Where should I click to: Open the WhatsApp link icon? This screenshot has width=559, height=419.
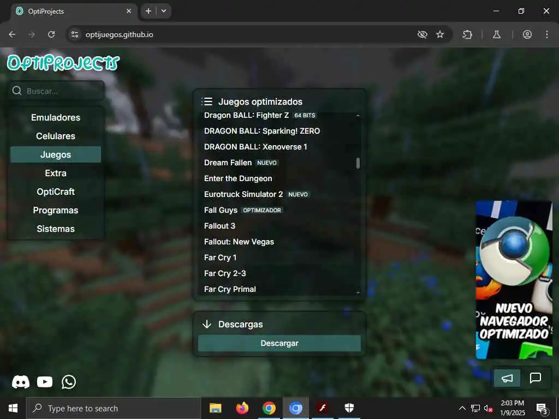point(69,382)
